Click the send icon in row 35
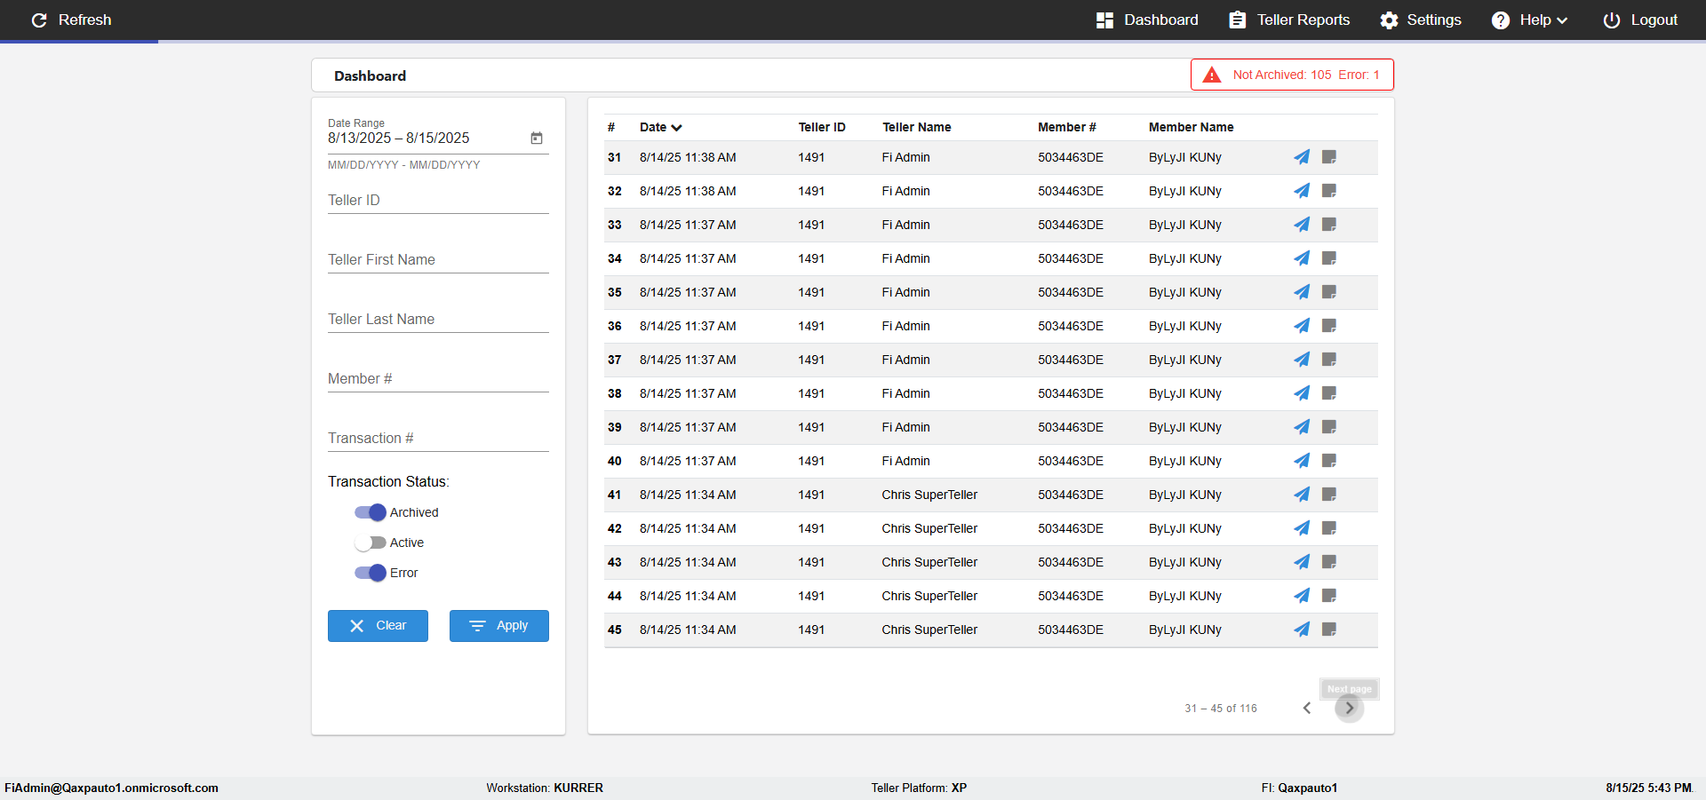Viewport: 1706px width, 800px height. 1302,292
